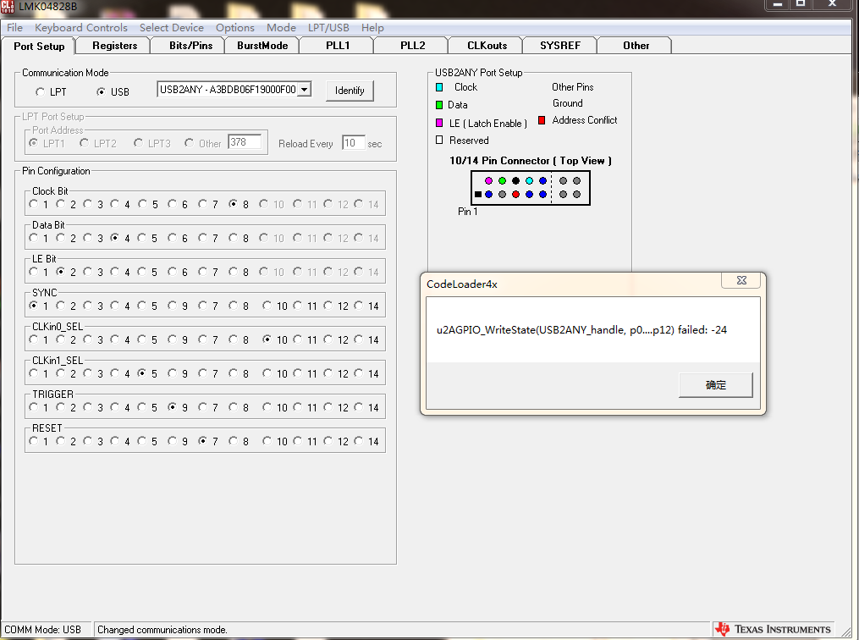The height and width of the screenshot is (640, 859).
Task: Click the green pin in connector diagram
Action: pos(503,180)
